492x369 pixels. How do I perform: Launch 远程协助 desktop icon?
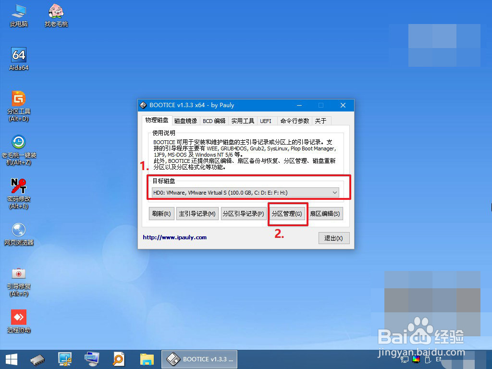(x=19, y=321)
